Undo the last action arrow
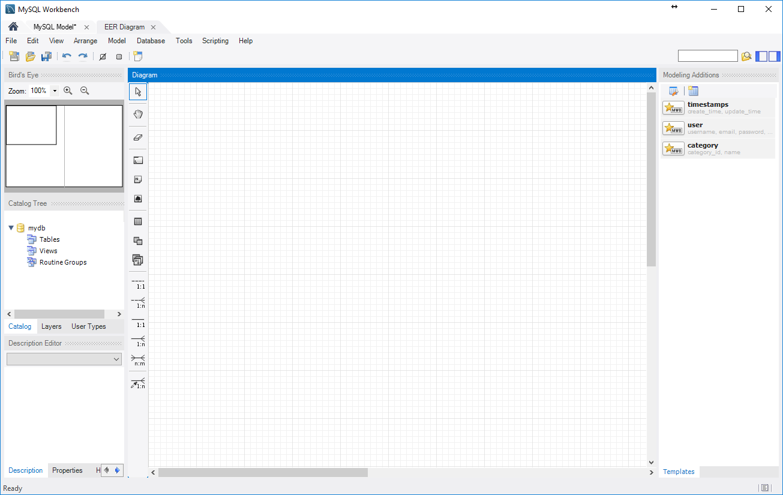Image resolution: width=783 pixels, height=495 pixels. pyautogui.click(x=67, y=56)
